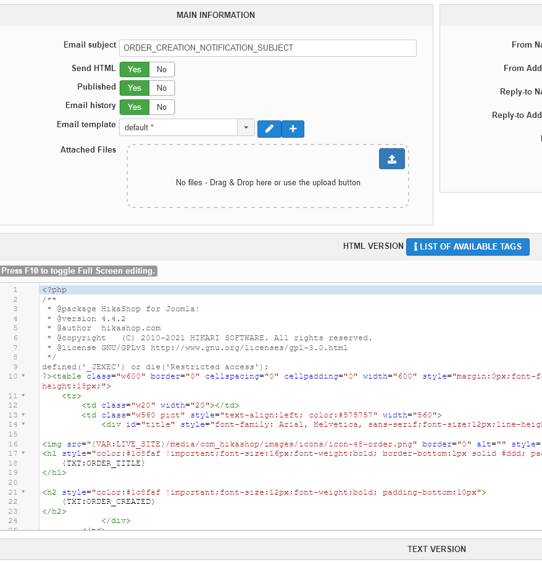This screenshot has height=565, width=542.
Task: Collapse code fold arrow on line 10
Action: (23, 376)
